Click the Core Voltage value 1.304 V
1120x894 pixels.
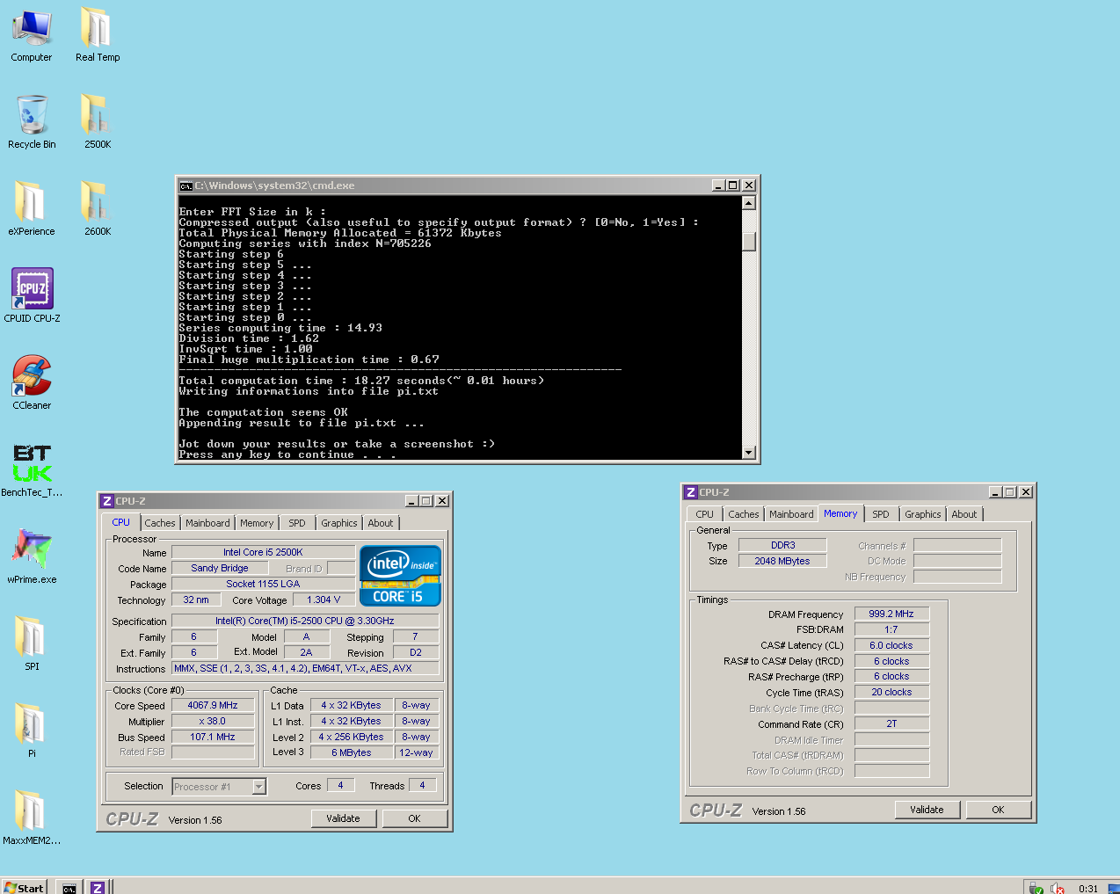(x=324, y=600)
